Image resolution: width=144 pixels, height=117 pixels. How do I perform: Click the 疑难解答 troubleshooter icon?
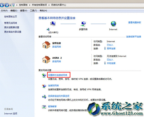(44, 107)
